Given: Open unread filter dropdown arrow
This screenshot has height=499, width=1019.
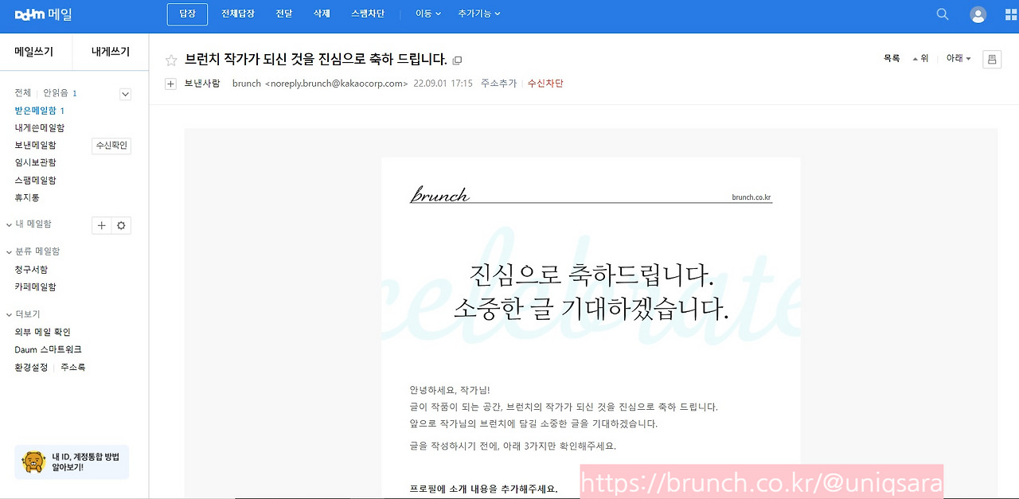Looking at the screenshot, I should pos(125,93).
